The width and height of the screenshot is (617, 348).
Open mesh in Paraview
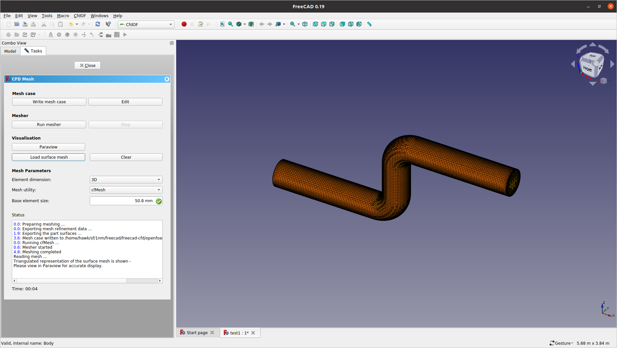coord(49,147)
